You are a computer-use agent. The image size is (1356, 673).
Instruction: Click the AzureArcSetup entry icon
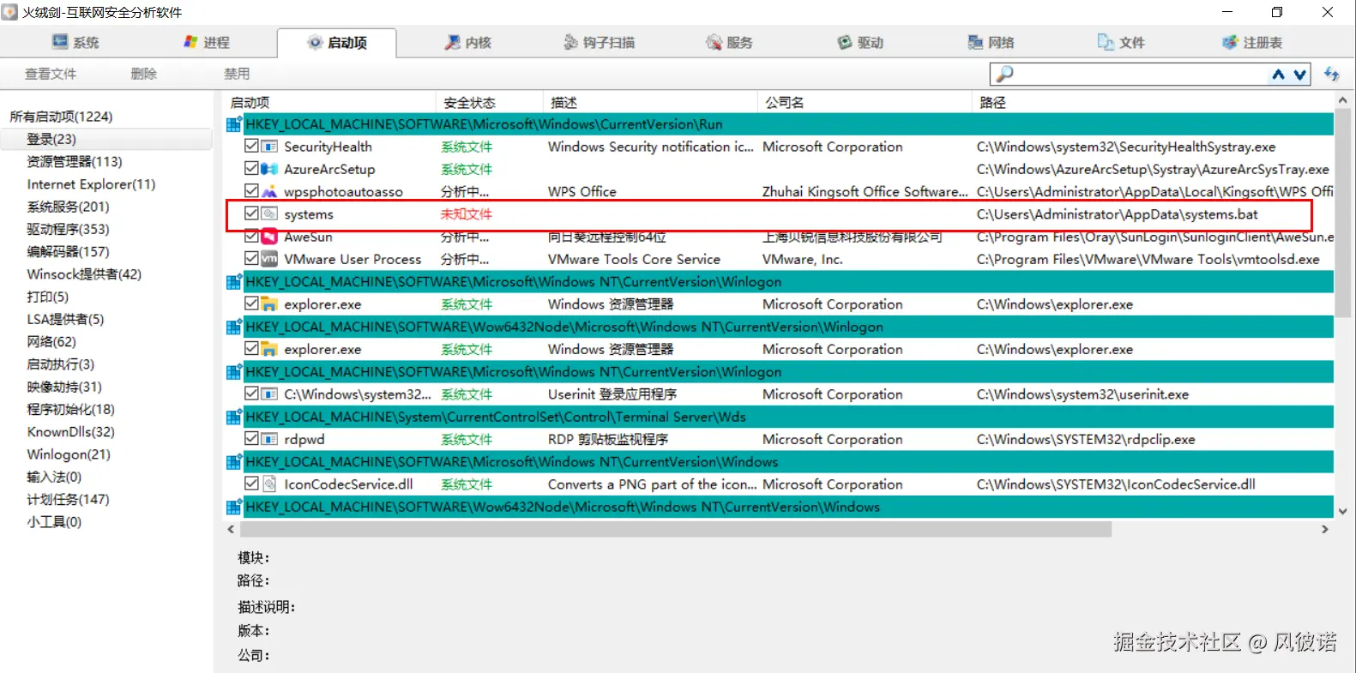click(269, 169)
